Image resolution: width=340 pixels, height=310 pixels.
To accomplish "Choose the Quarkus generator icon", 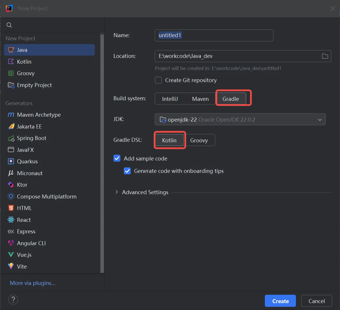I will click(x=11, y=161).
